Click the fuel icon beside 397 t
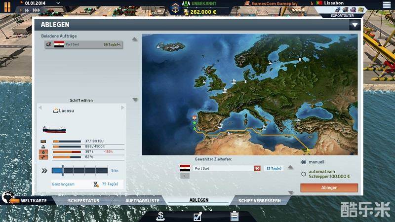 click(x=42, y=151)
